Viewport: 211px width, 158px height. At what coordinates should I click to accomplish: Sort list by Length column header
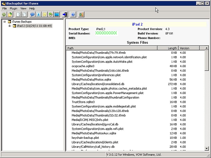click(168, 48)
